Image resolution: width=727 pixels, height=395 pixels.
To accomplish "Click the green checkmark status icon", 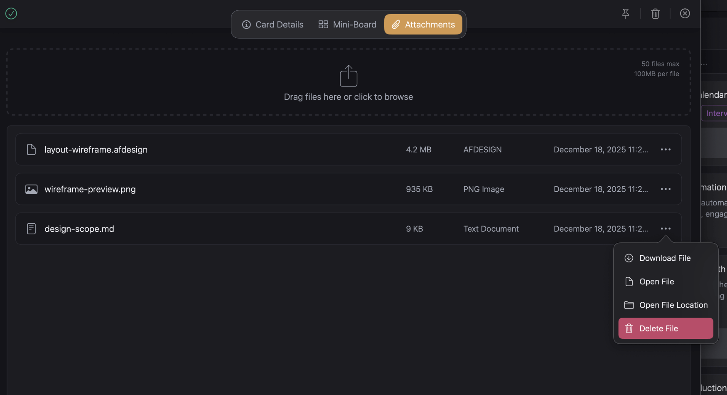I will pos(11,13).
